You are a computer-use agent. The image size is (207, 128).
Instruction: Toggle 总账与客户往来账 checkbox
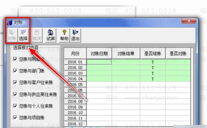pos(15,83)
